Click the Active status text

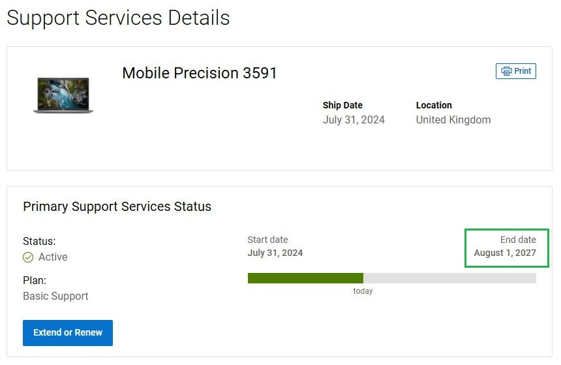click(x=53, y=257)
